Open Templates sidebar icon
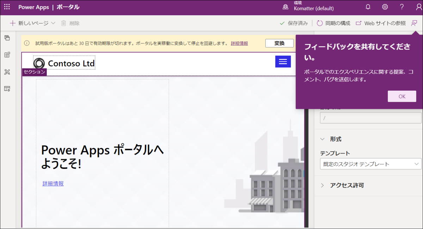Viewport: 423px width, 229px height. [7, 89]
